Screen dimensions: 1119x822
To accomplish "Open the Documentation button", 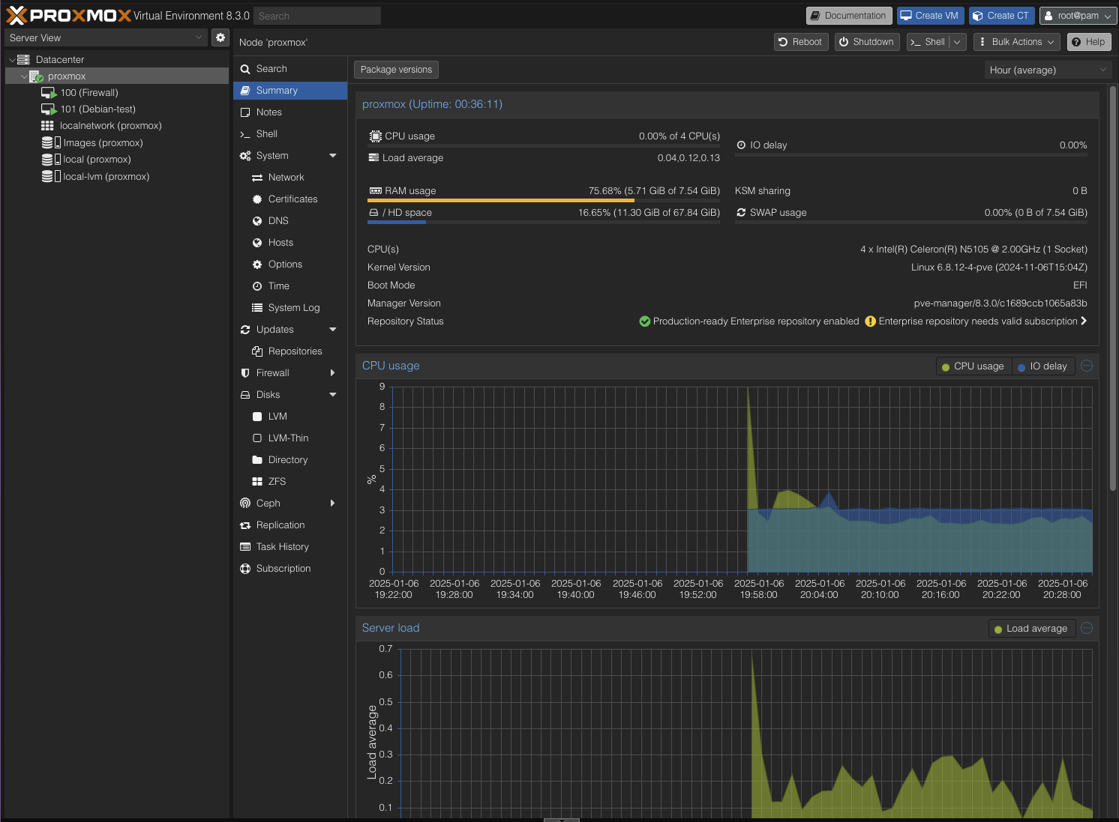I will click(x=848, y=16).
